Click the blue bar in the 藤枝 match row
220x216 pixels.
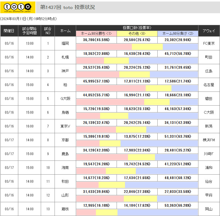click(x=157, y=212)
